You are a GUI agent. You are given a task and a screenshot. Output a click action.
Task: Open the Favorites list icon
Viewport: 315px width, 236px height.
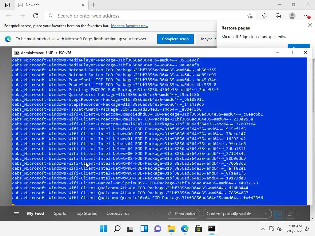(264, 16)
